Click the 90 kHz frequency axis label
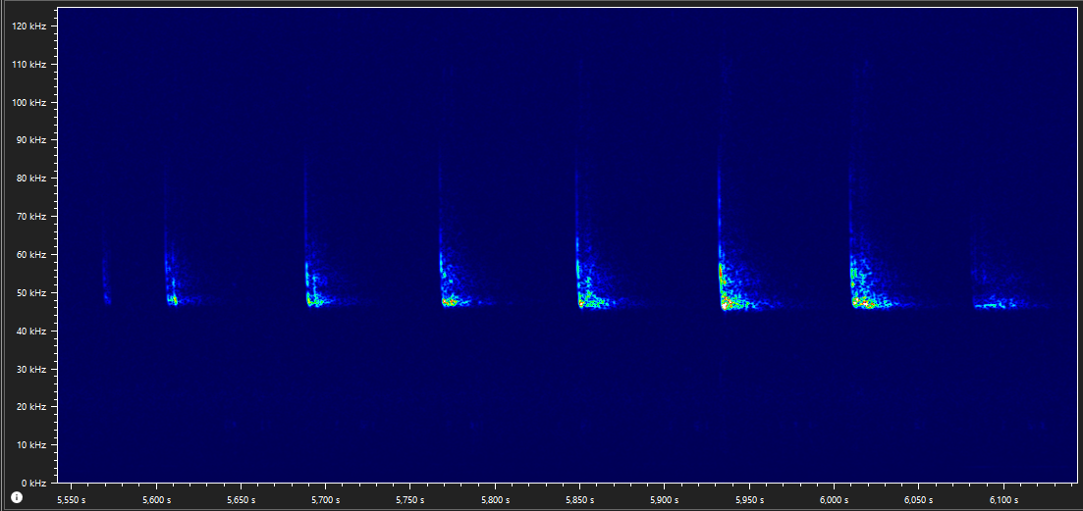 (31, 140)
